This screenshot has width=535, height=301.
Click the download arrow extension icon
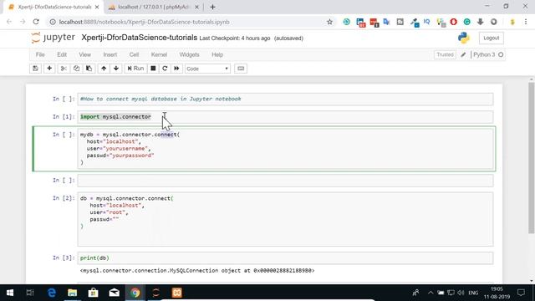(x=481, y=22)
